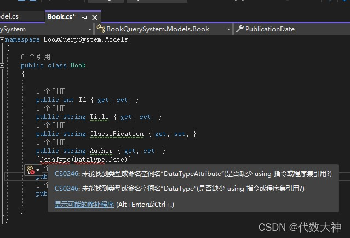Click the Author property name
This screenshot has height=238, width=350.
pos(101,151)
